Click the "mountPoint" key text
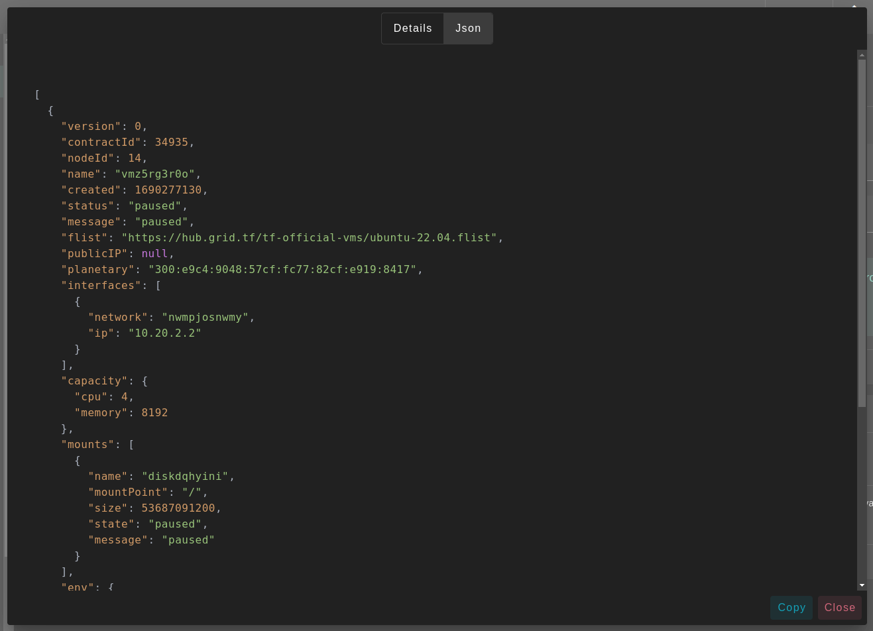This screenshot has height=631, width=873. (x=128, y=492)
